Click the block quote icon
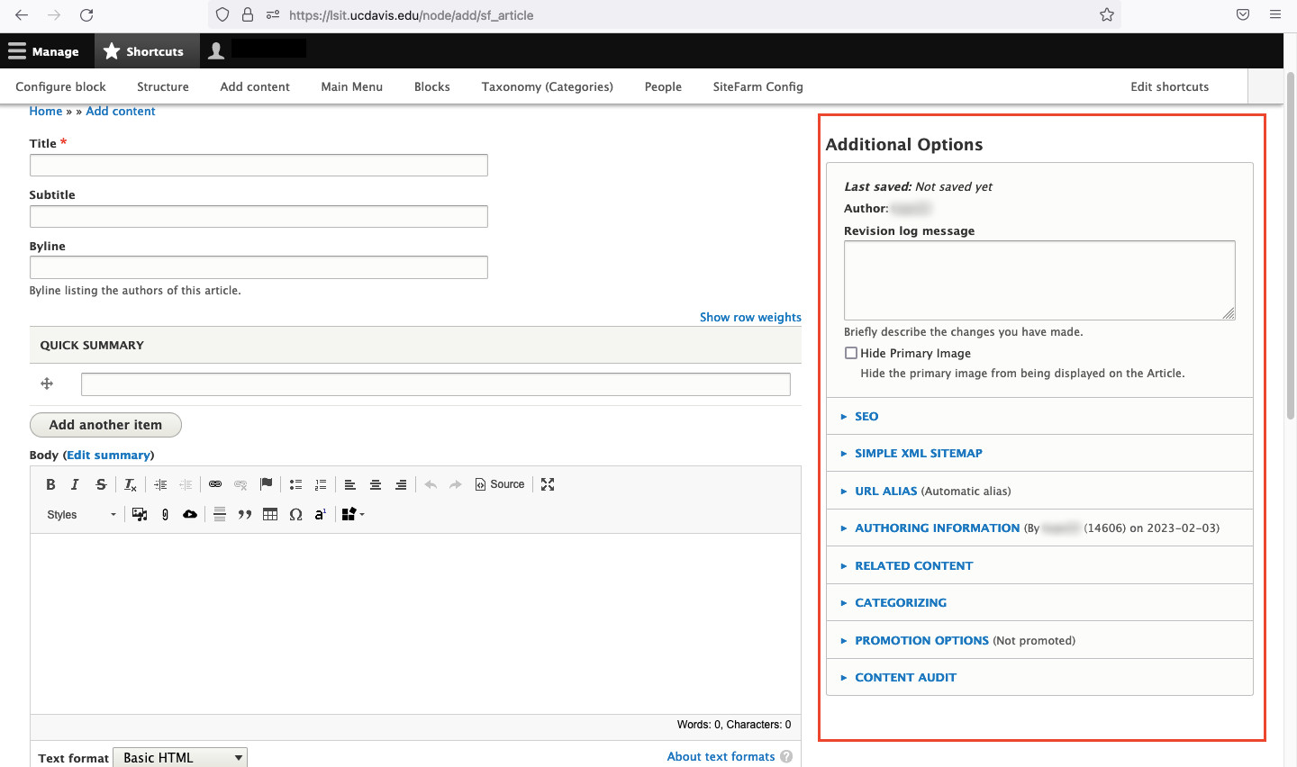 [x=244, y=515]
